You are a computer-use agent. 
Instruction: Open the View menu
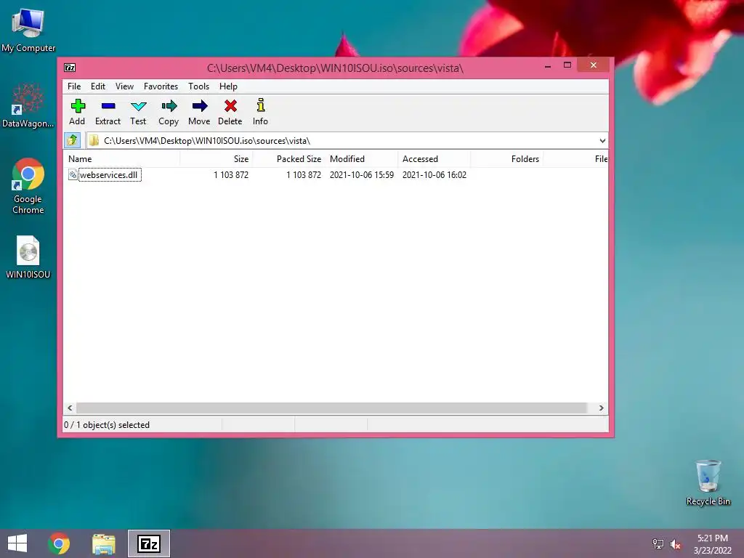point(125,86)
